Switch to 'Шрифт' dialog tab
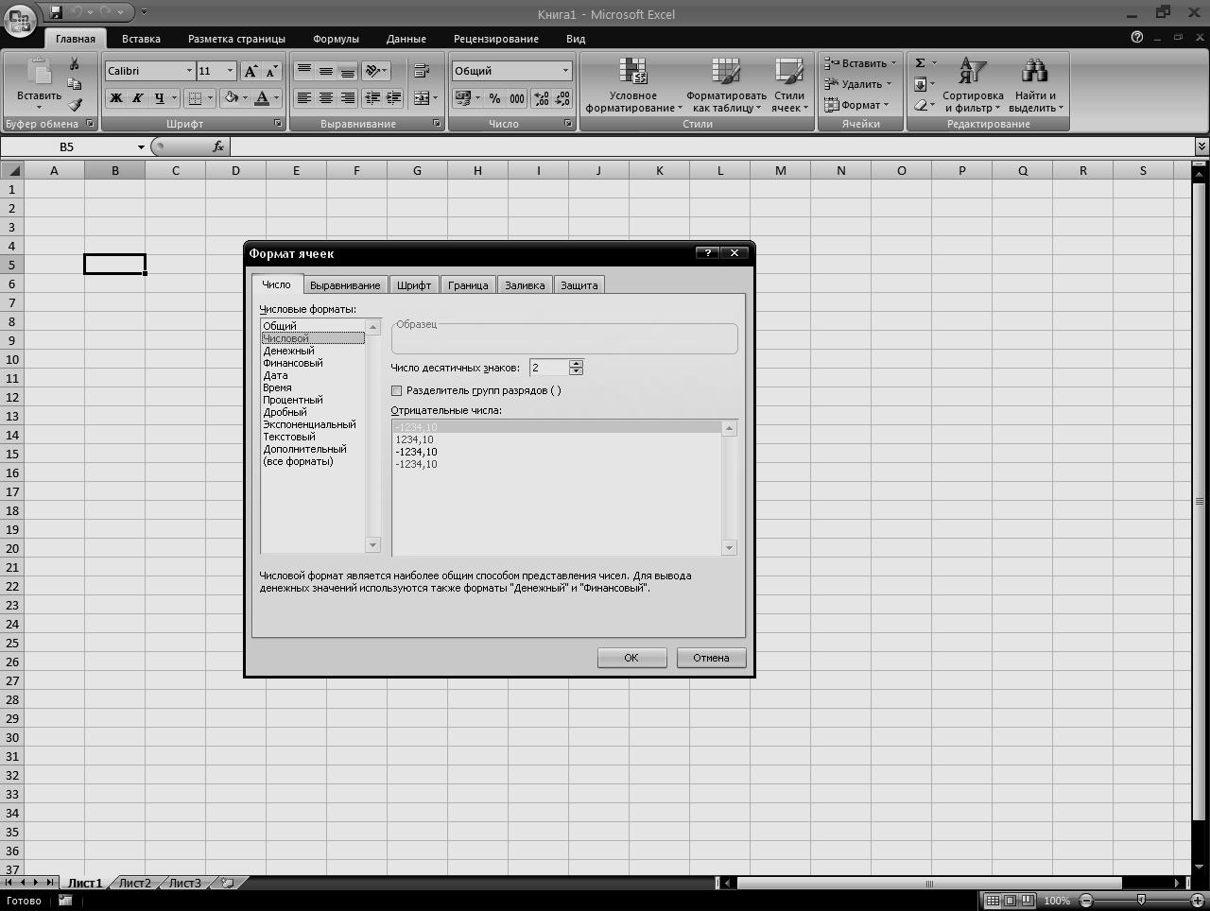1210x911 pixels. pyautogui.click(x=414, y=285)
